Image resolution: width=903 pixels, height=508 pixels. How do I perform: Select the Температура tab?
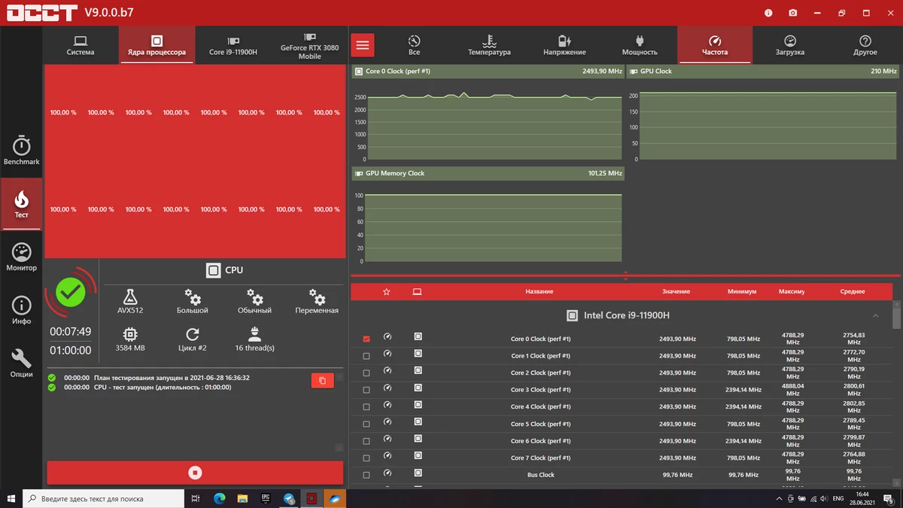489,45
